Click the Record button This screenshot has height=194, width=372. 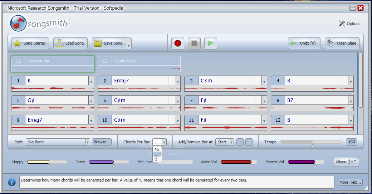[x=178, y=43]
